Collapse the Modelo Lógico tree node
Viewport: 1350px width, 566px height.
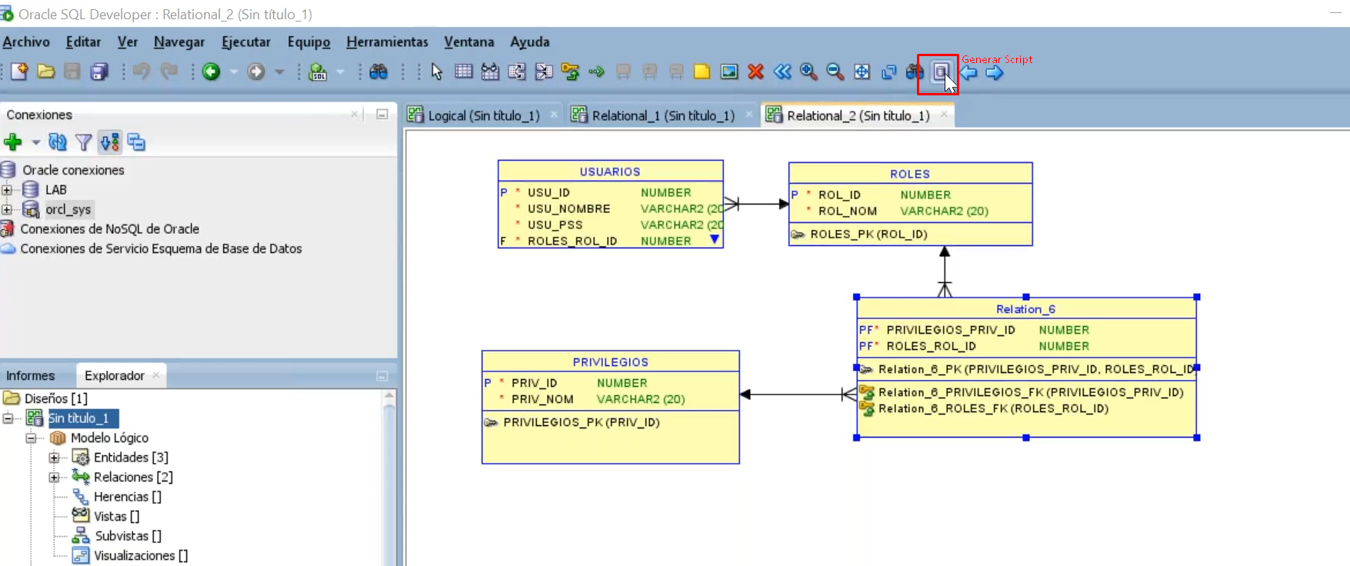31,438
